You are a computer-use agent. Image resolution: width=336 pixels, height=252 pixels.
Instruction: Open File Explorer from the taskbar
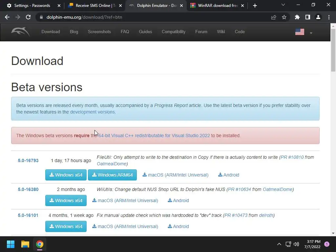tap(25, 244)
